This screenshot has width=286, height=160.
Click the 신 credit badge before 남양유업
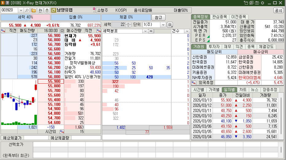pyautogui.click(x=53, y=10)
